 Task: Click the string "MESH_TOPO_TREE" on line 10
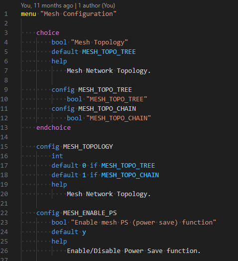click(x=117, y=99)
